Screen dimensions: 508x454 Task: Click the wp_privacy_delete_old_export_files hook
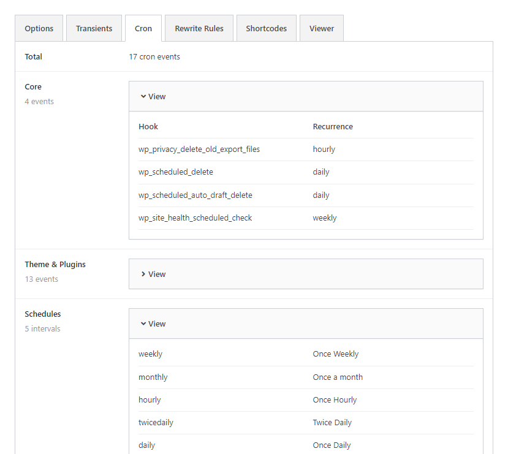[199, 149]
